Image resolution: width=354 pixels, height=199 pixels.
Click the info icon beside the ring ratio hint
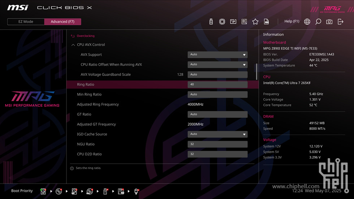point(72,168)
